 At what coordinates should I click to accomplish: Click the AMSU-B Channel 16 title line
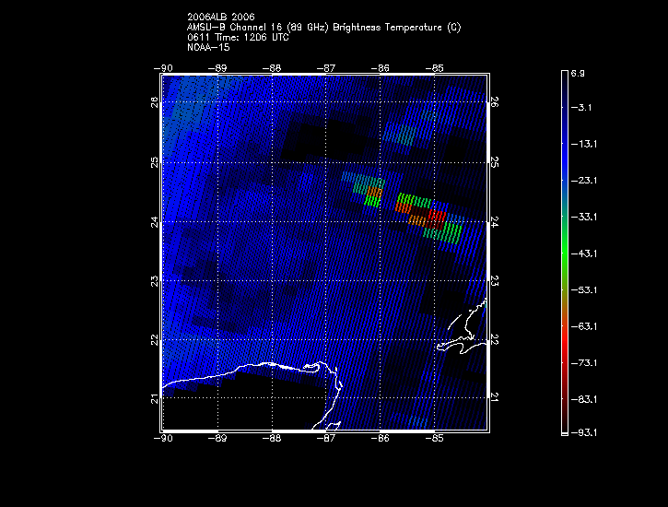click(322, 27)
